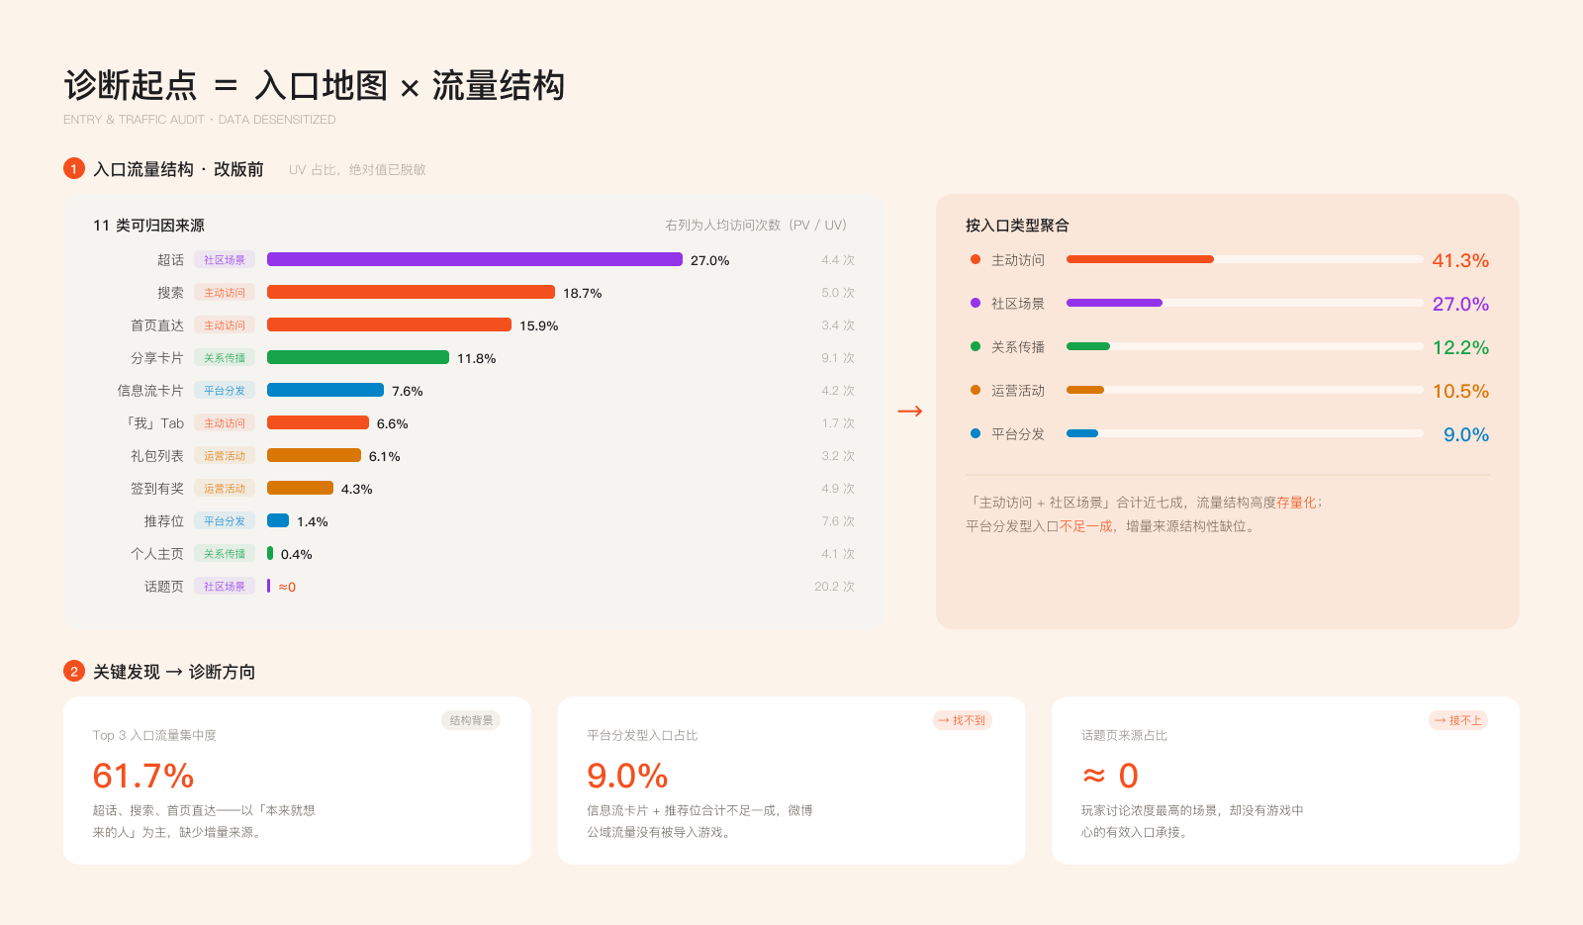Click the orange 搜索 18.7% bar
The image size is (1583, 925).
tap(411, 292)
